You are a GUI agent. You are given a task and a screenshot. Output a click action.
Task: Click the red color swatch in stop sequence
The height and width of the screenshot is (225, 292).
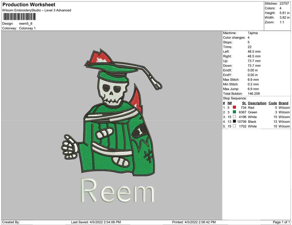tap(234, 108)
